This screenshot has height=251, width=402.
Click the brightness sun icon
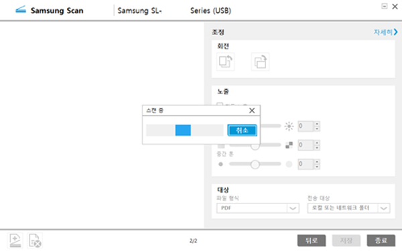pos(289,126)
